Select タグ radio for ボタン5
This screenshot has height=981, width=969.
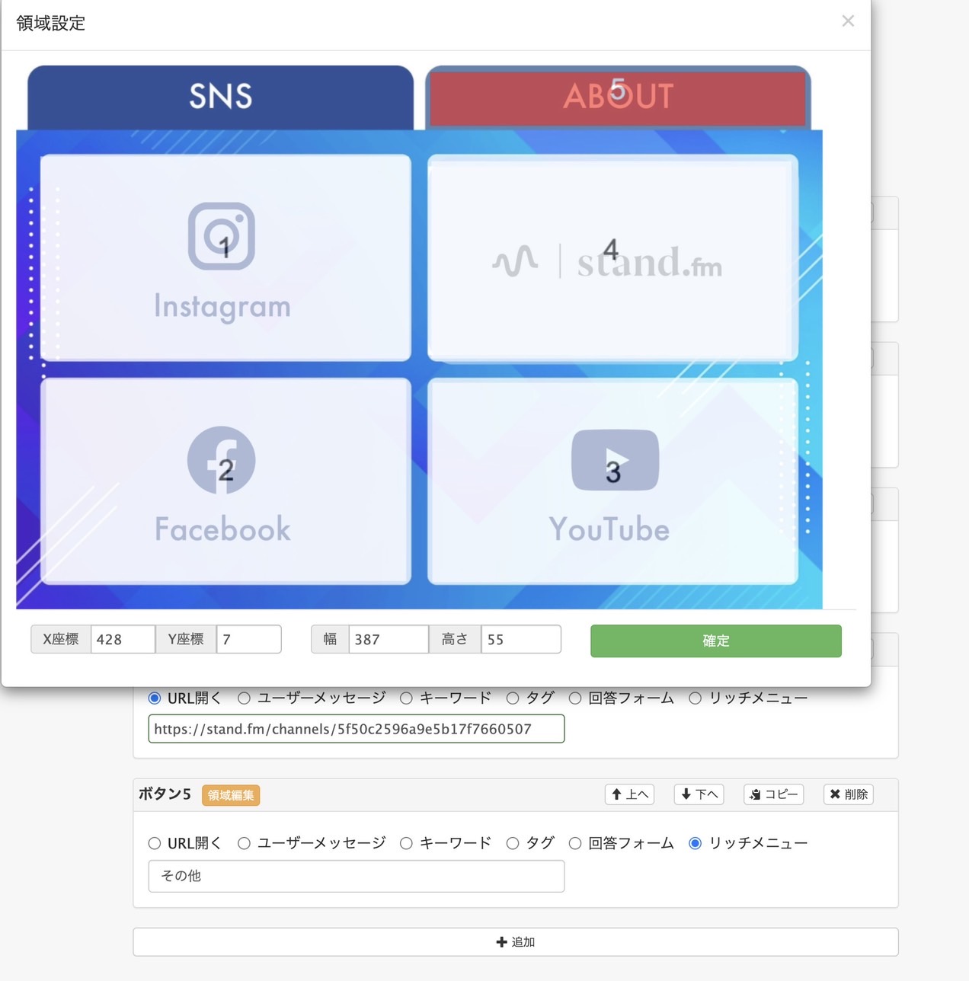[513, 843]
